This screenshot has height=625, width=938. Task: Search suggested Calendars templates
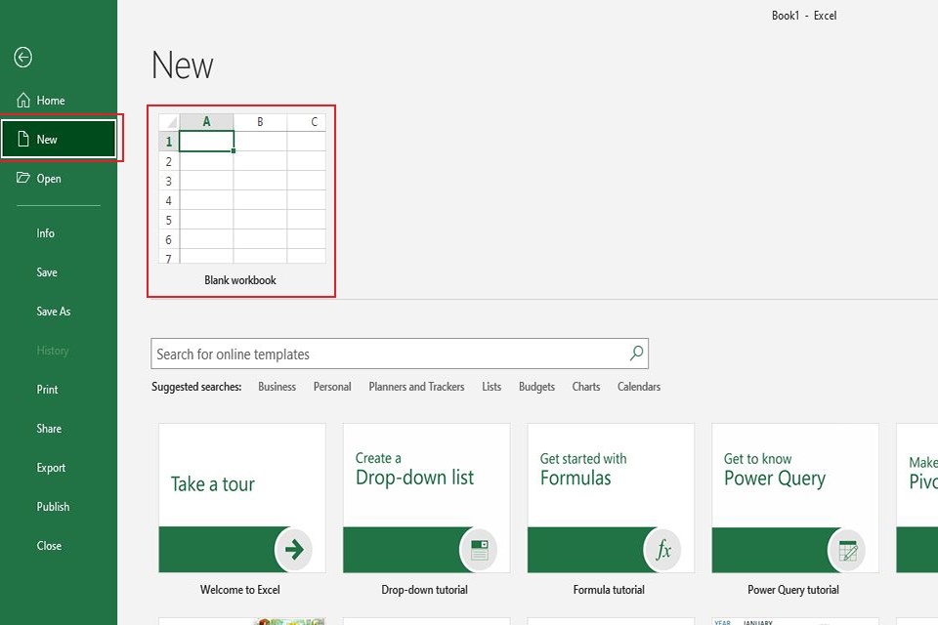point(639,387)
